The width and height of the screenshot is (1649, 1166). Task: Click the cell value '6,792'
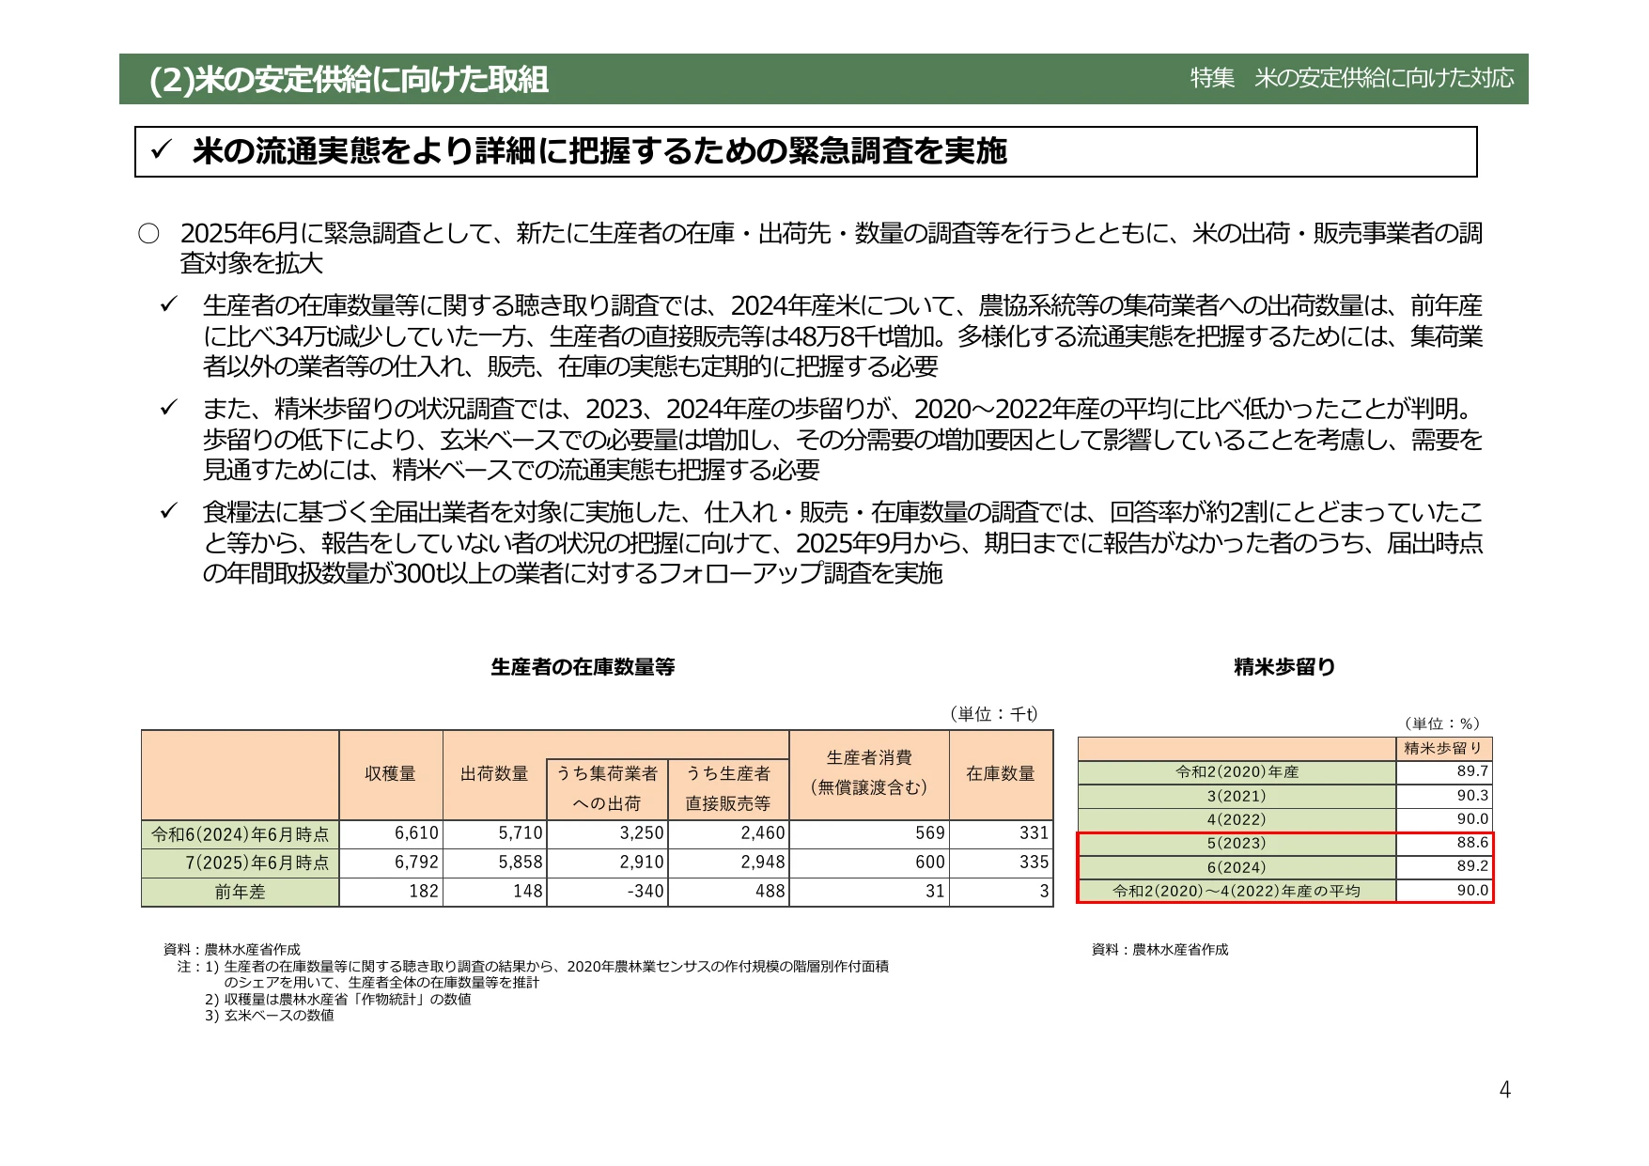tap(416, 863)
